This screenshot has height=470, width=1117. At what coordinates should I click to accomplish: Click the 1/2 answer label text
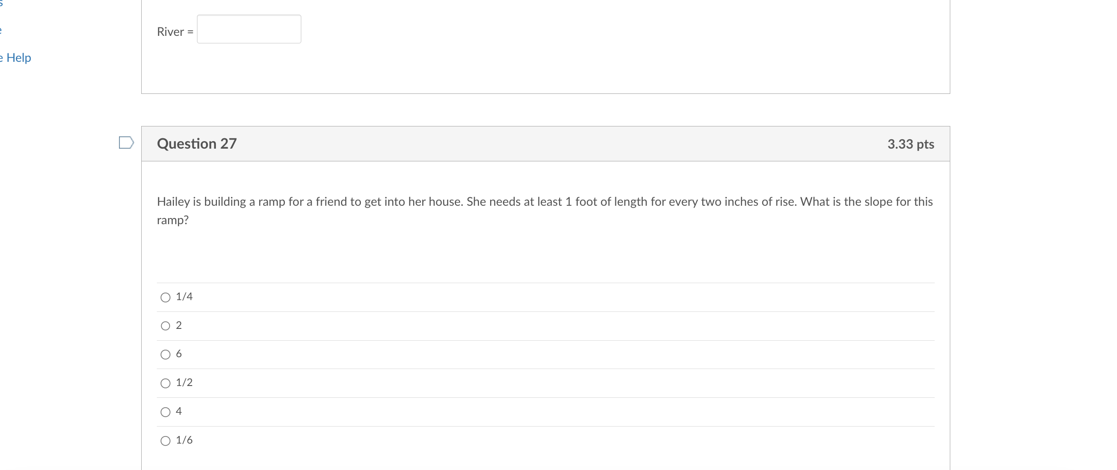[184, 382]
